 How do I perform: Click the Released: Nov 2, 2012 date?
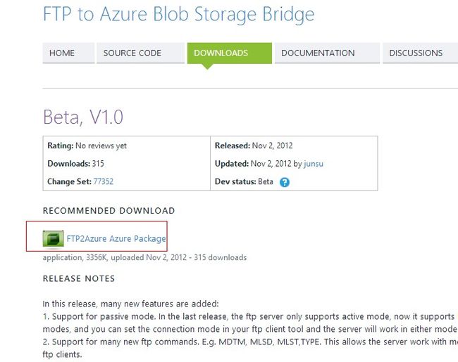(x=254, y=146)
